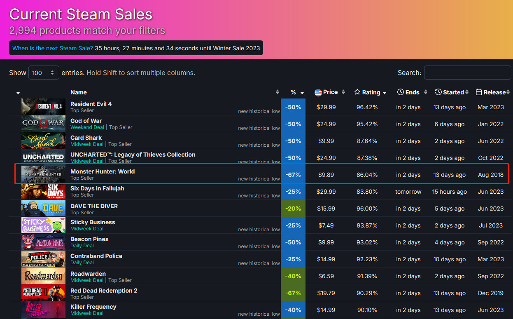Click the DAVE THE DIVER title link
The image size is (513, 319).
[94, 206]
